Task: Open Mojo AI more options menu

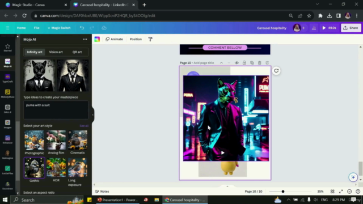Action: click(85, 39)
